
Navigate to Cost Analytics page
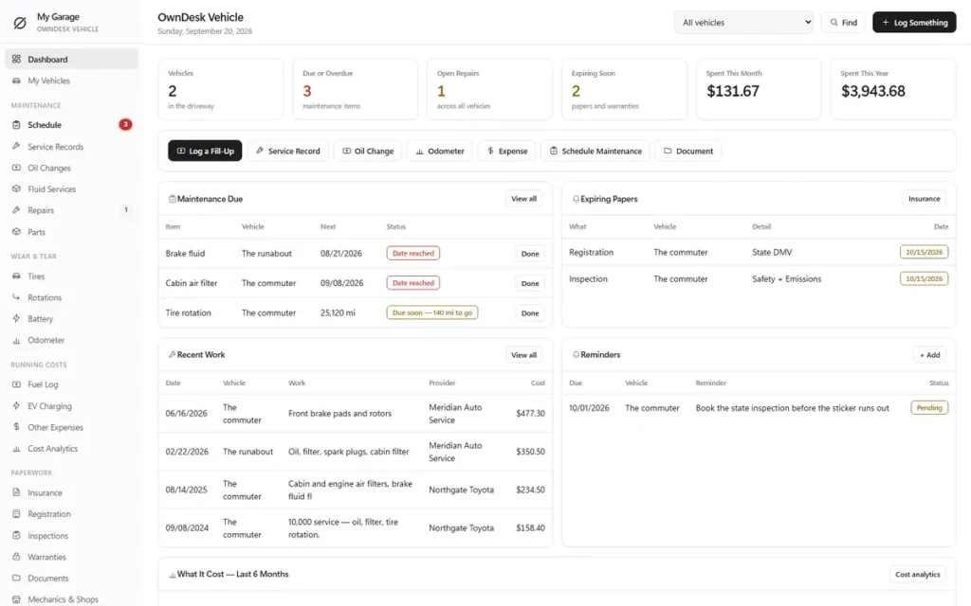click(71, 448)
